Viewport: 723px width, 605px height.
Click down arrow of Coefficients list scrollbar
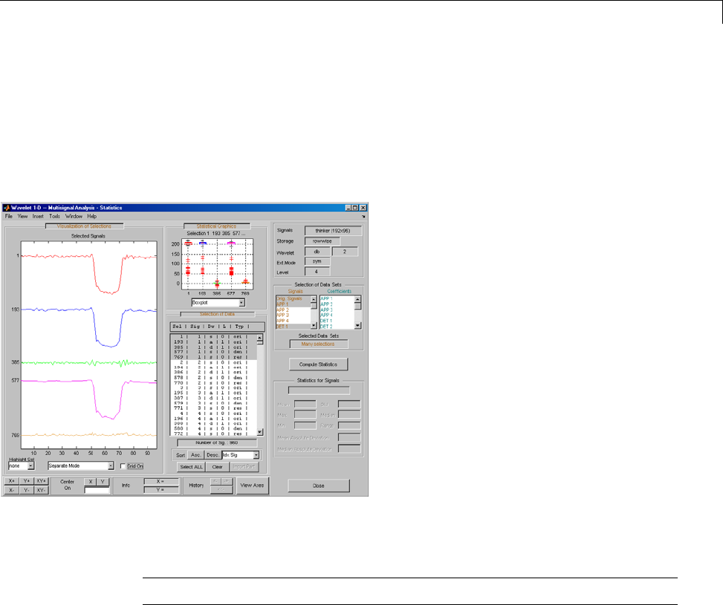point(358,325)
